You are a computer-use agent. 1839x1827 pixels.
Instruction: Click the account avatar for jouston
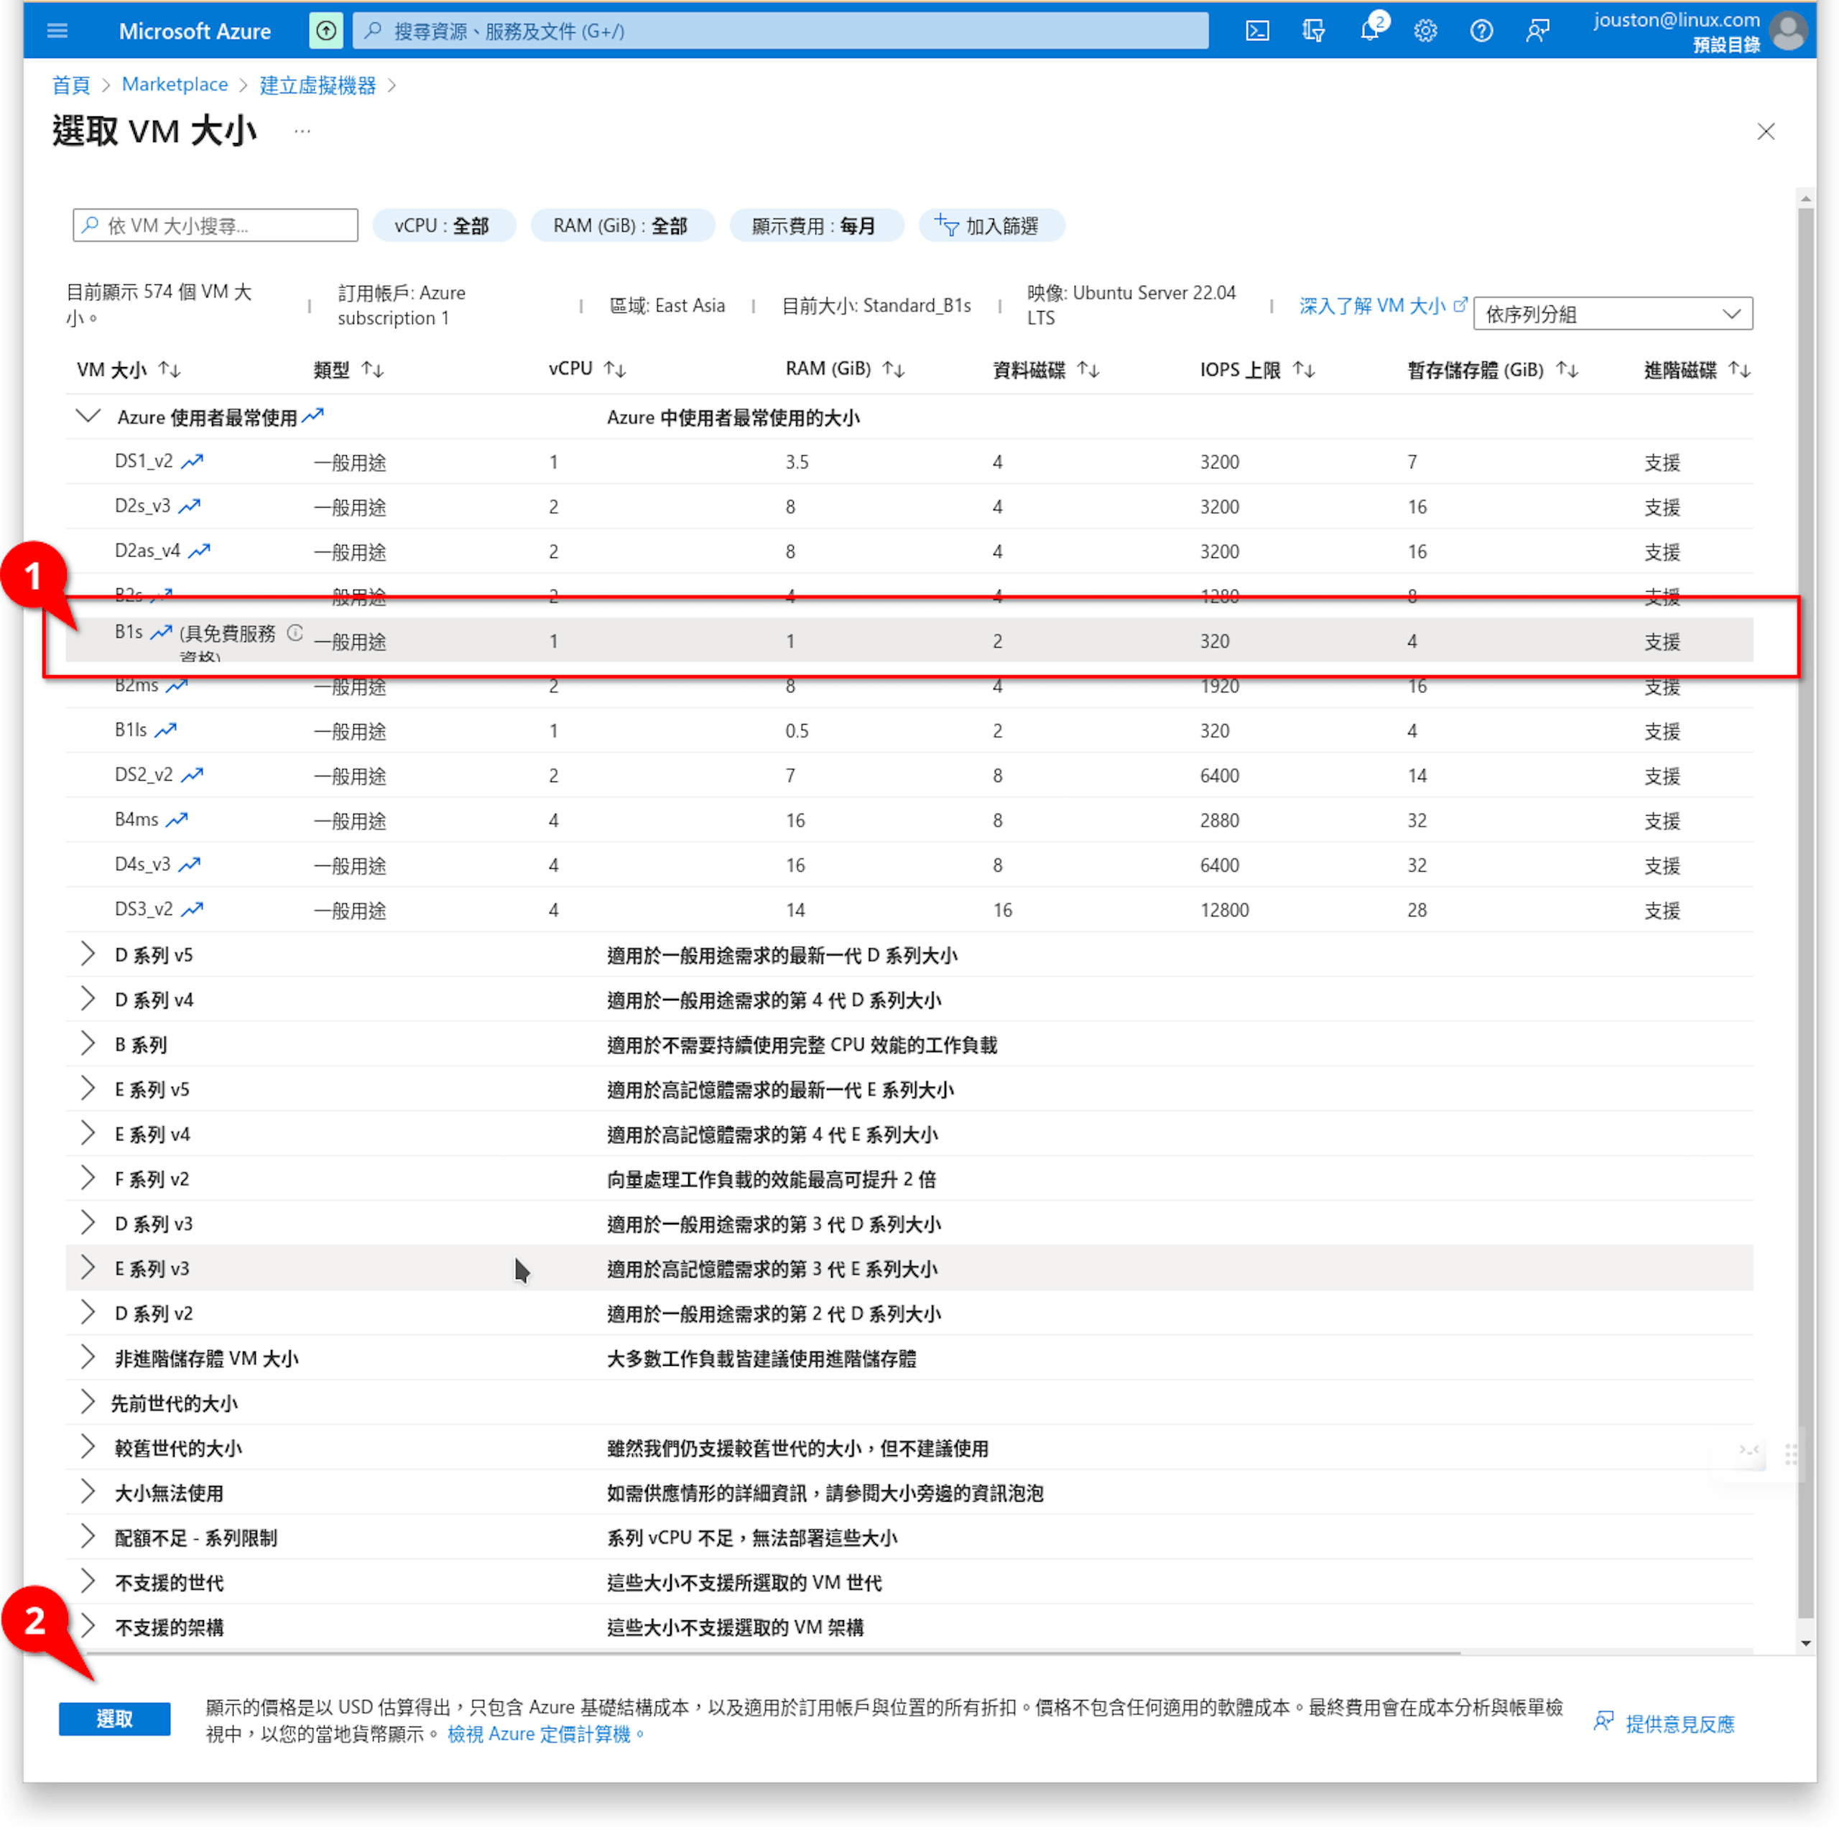point(1789,30)
